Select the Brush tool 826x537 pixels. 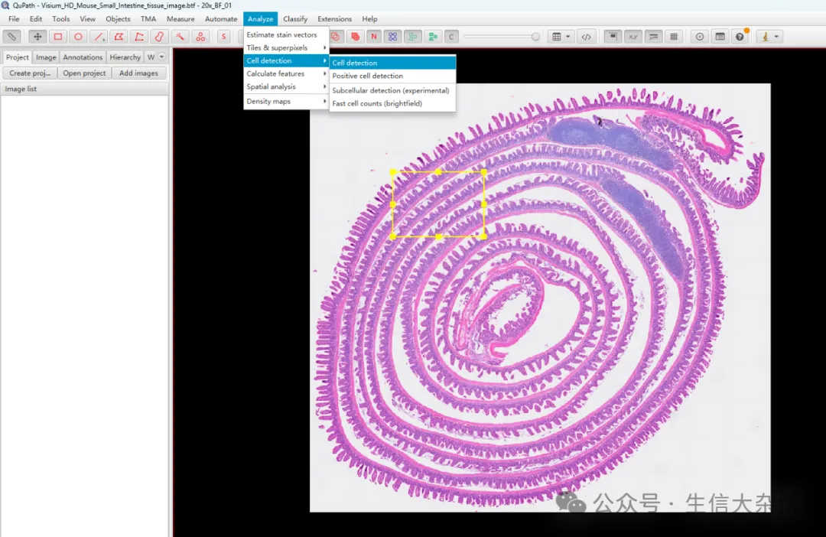[159, 37]
